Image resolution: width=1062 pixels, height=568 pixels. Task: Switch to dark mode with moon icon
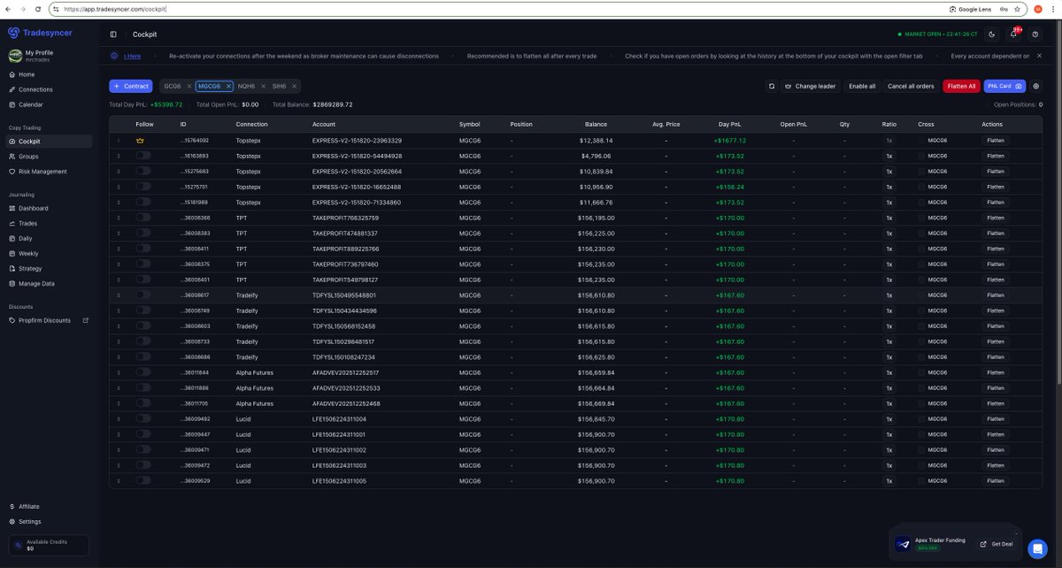pos(992,35)
